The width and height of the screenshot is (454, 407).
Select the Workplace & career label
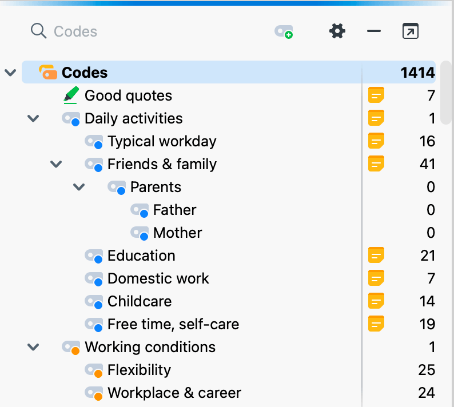point(174,393)
